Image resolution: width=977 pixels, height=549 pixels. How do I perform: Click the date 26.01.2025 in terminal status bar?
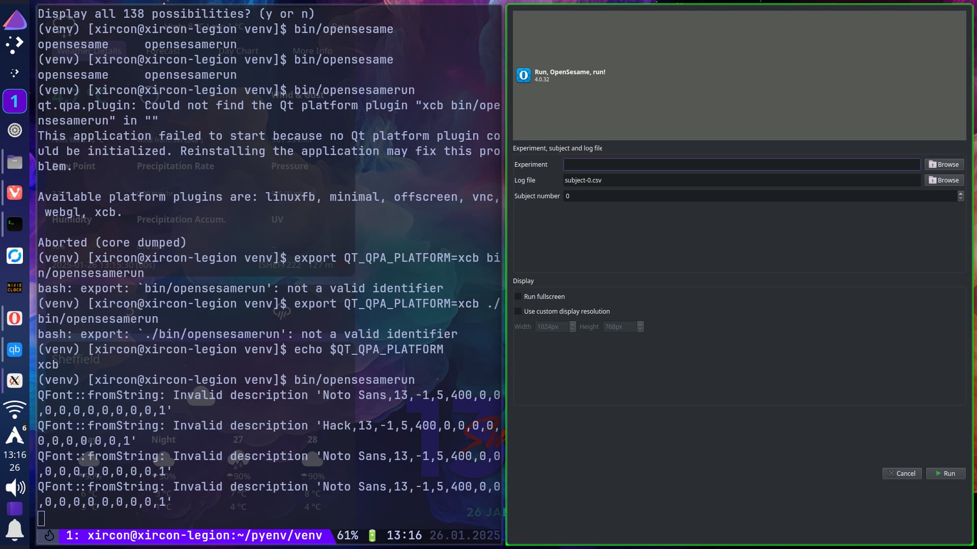465,535
